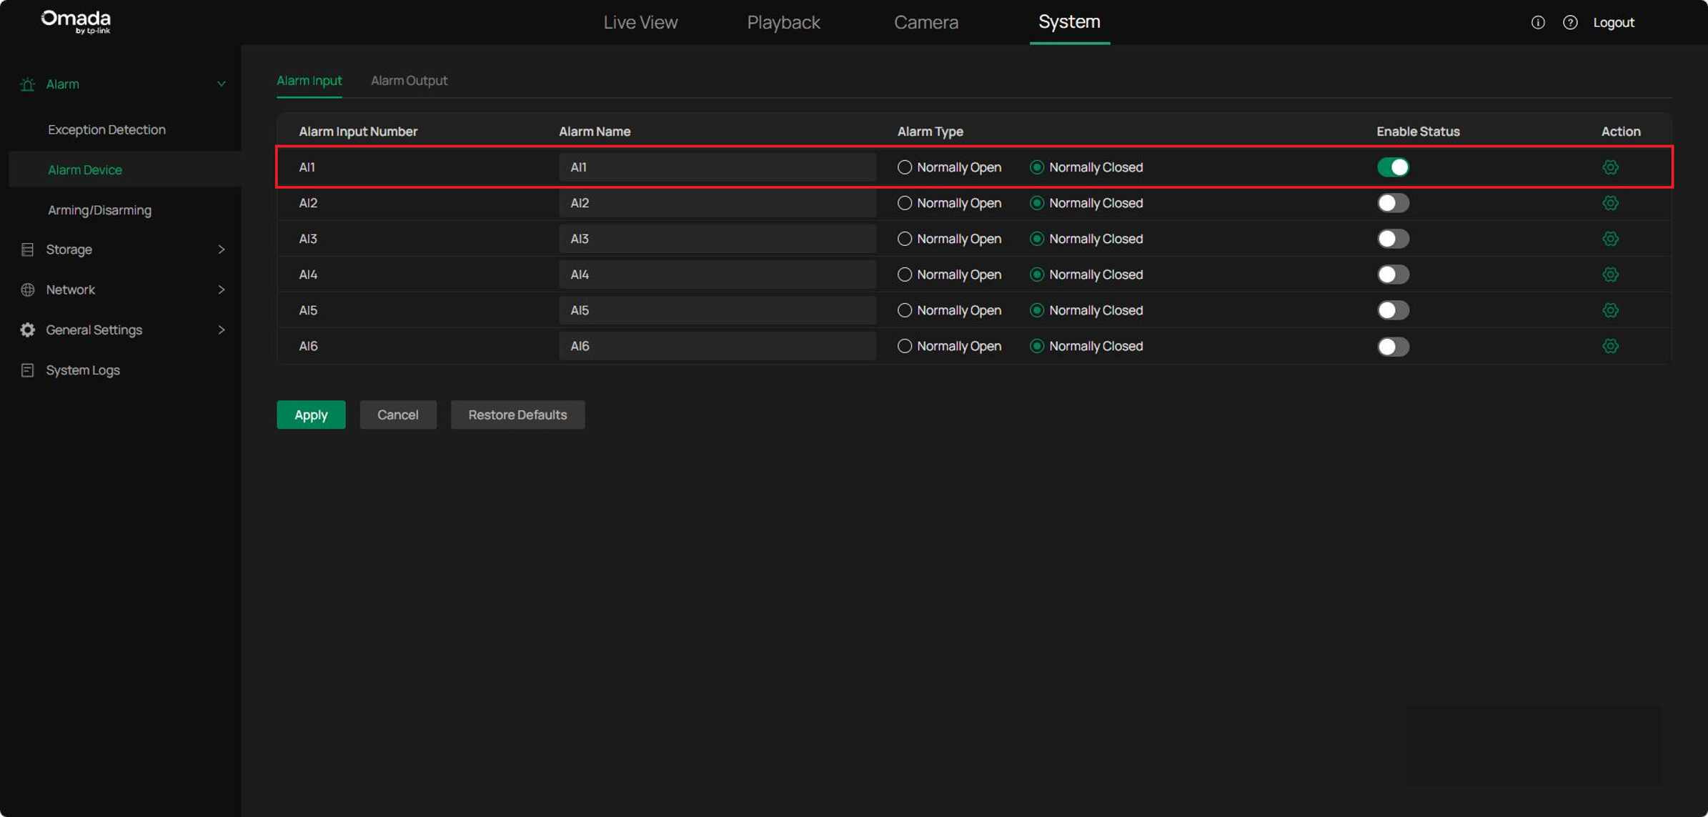
Task: Select Normally Closed for AI5
Action: 1036,310
